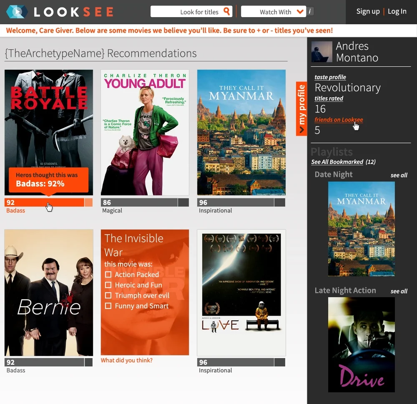The width and height of the screenshot is (417, 404).
Task: Click the square button ending Bernie's rating bar
Action: pyautogui.click(x=88, y=362)
